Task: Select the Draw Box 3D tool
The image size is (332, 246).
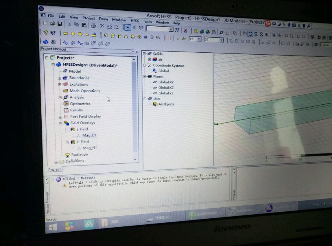Action: click(x=106, y=35)
